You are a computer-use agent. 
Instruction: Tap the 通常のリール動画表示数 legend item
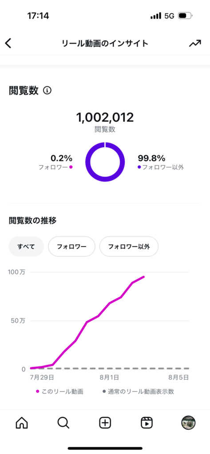click(139, 391)
